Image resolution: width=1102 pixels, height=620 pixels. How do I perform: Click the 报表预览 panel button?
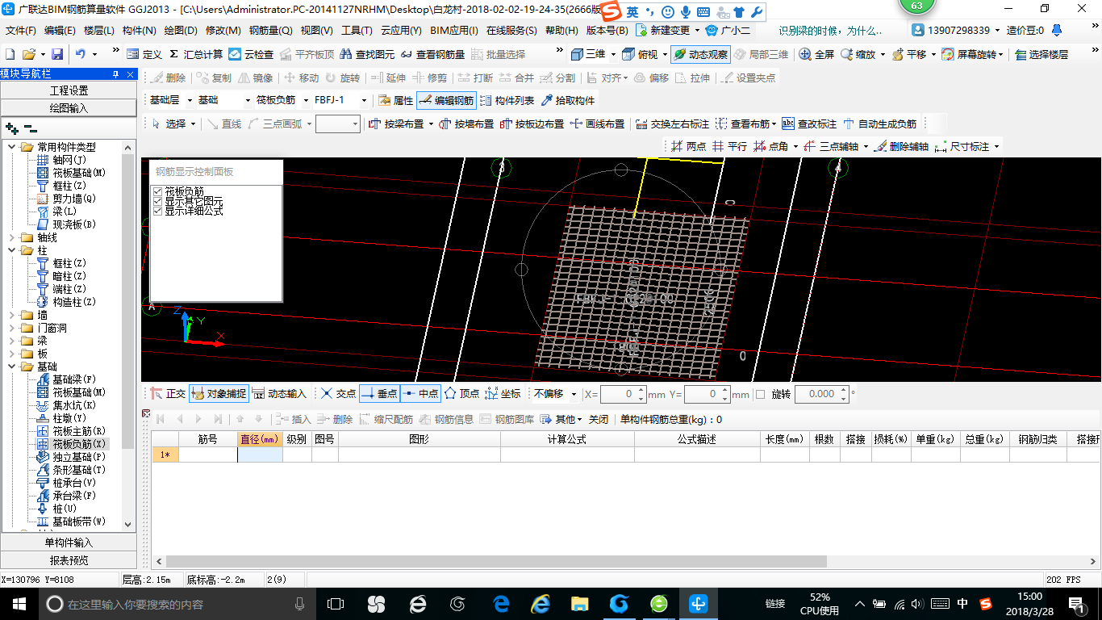coord(69,559)
